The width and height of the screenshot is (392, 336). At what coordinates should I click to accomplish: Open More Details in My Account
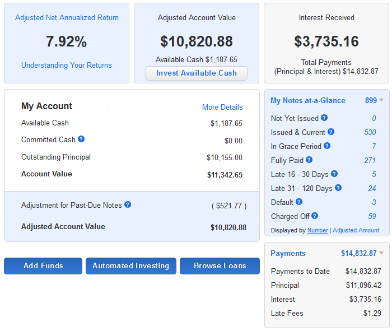222,108
